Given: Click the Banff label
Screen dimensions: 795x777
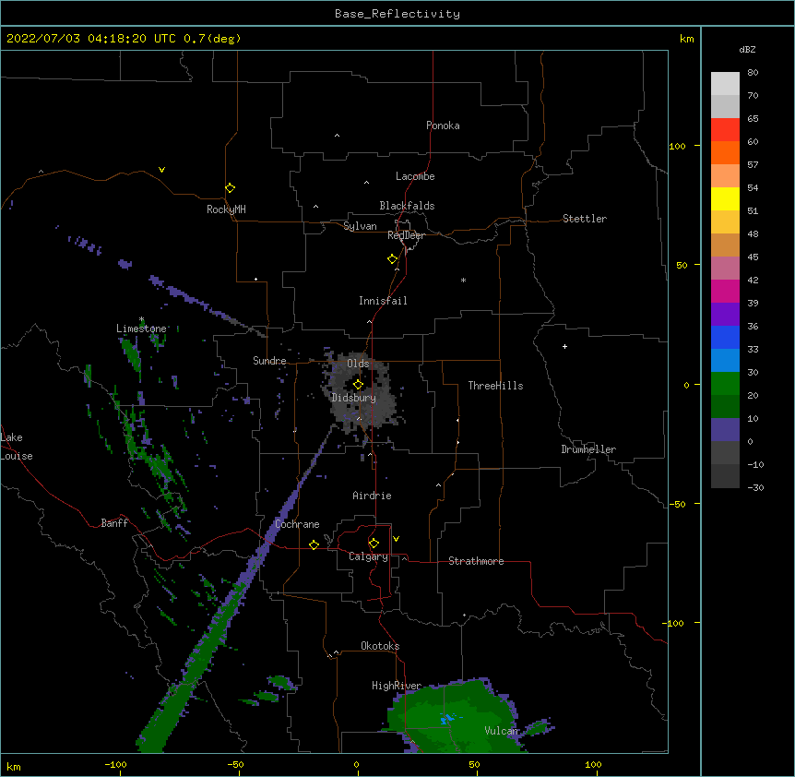Looking at the screenshot, I should point(114,523).
